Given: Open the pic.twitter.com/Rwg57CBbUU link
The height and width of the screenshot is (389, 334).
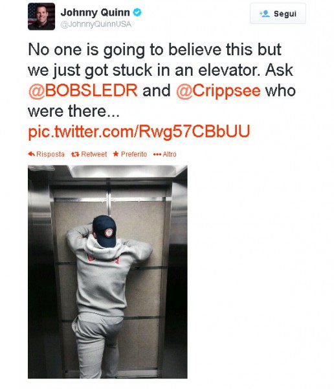Looking at the screenshot, I should click(x=139, y=132).
